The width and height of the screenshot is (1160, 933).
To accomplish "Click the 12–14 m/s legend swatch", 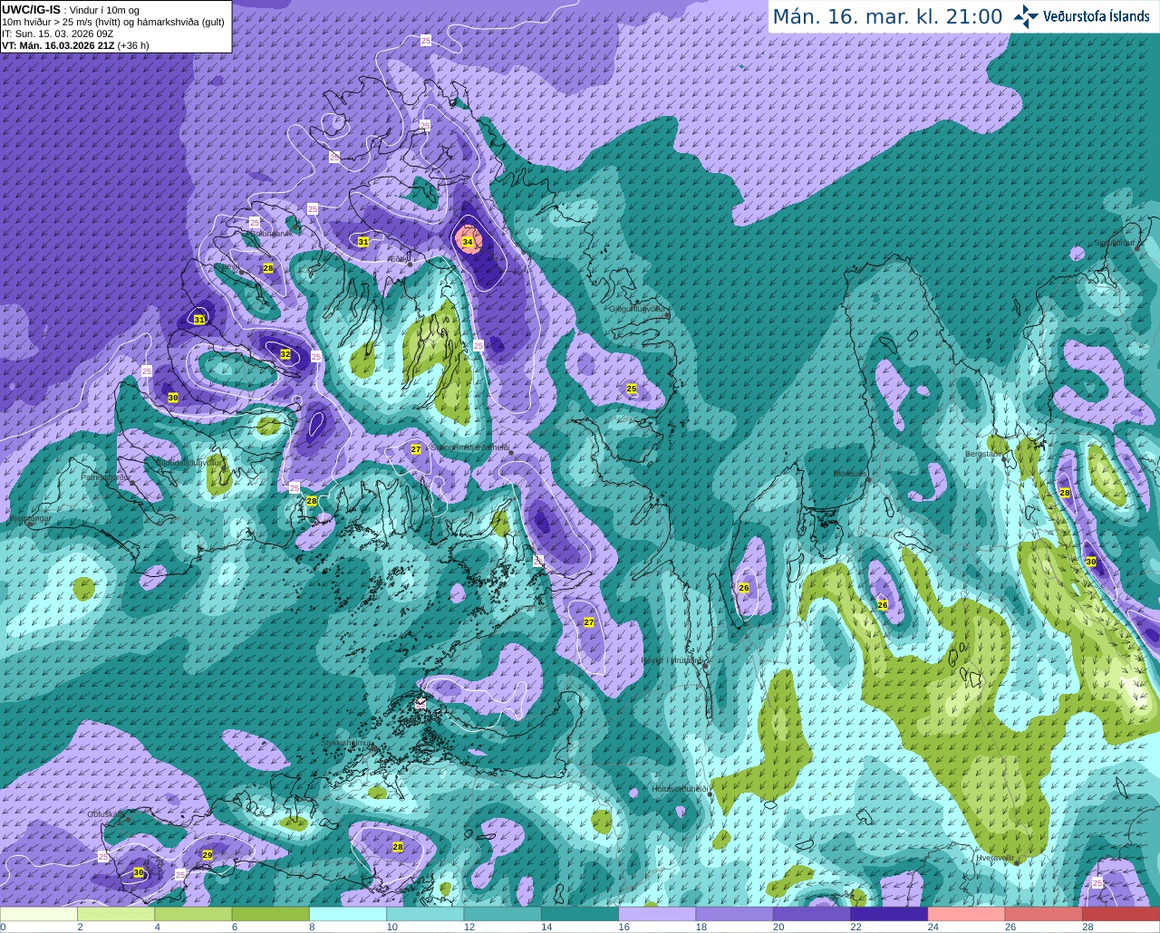I will pos(503,914).
